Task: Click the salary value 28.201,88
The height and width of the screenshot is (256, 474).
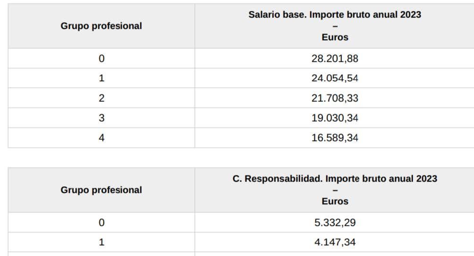Action: [335, 58]
